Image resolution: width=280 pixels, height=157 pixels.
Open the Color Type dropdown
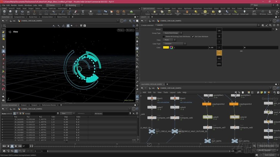point(174,43)
